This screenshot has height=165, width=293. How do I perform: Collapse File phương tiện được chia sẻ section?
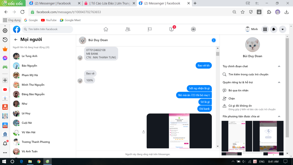tap(279, 117)
